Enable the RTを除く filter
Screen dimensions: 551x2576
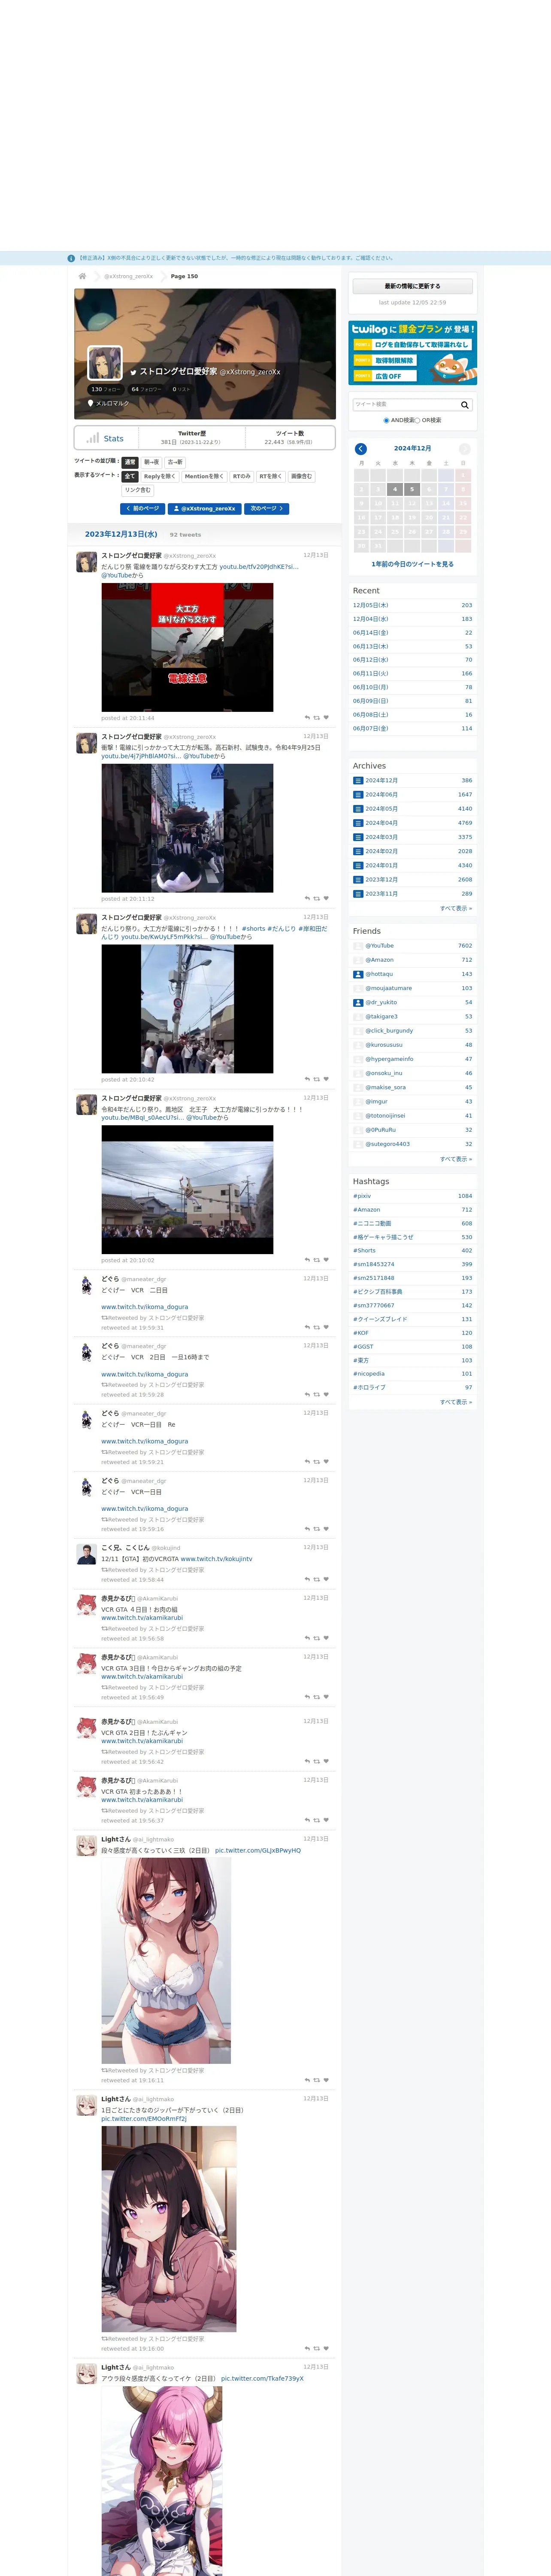(x=271, y=477)
